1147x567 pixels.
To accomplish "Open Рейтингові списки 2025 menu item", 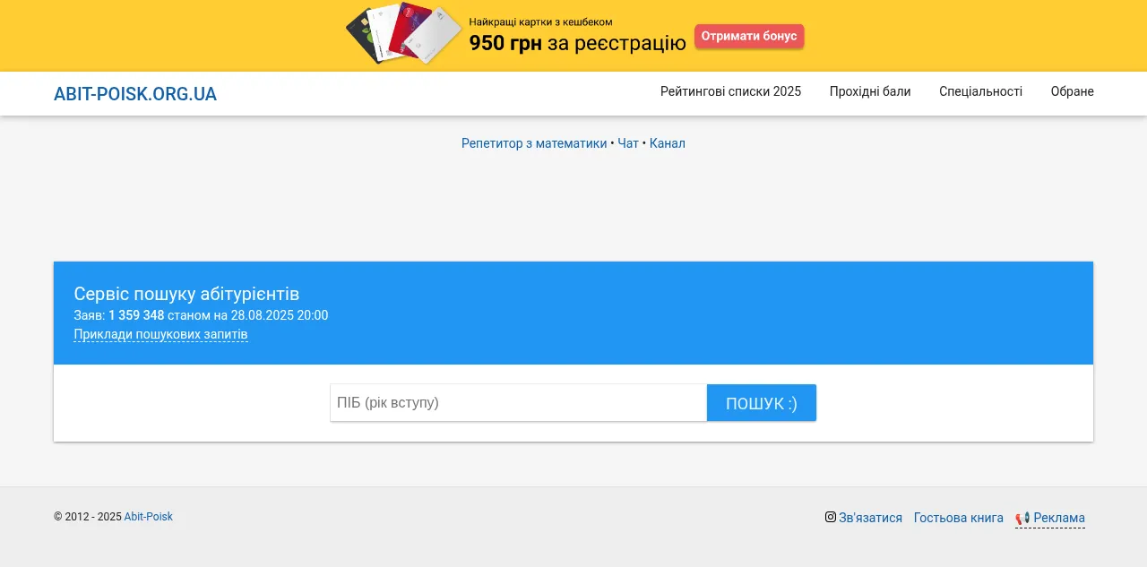I will [x=731, y=91].
